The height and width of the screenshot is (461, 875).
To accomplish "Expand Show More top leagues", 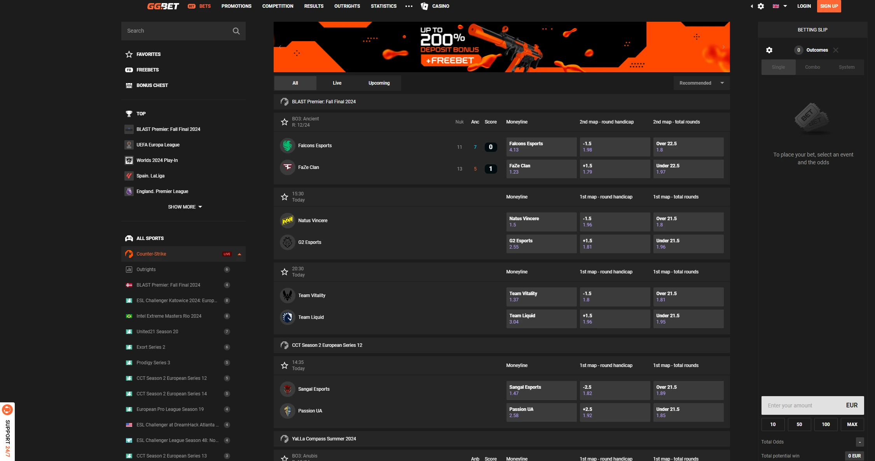I will [185, 207].
